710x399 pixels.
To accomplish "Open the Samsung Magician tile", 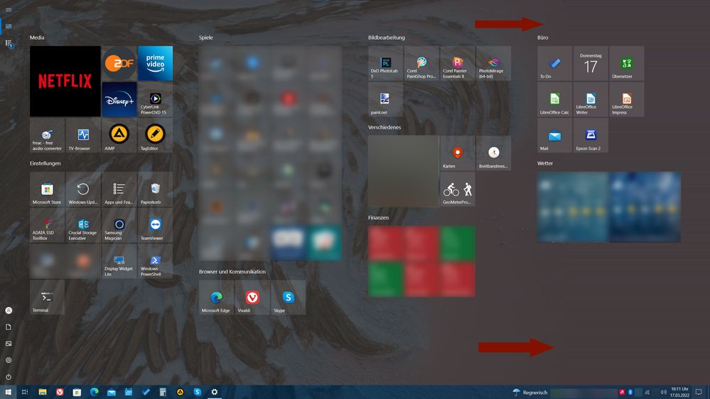I will click(119, 225).
